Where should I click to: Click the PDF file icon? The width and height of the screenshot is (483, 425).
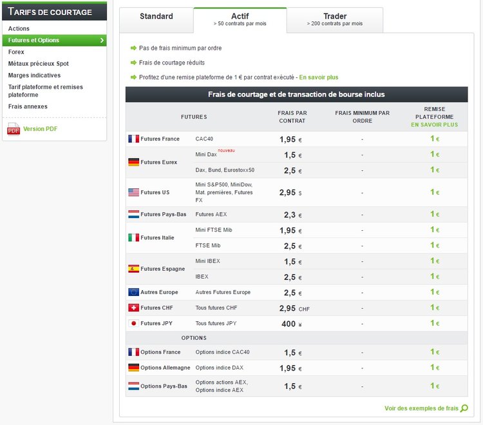(x=14, y=129)
